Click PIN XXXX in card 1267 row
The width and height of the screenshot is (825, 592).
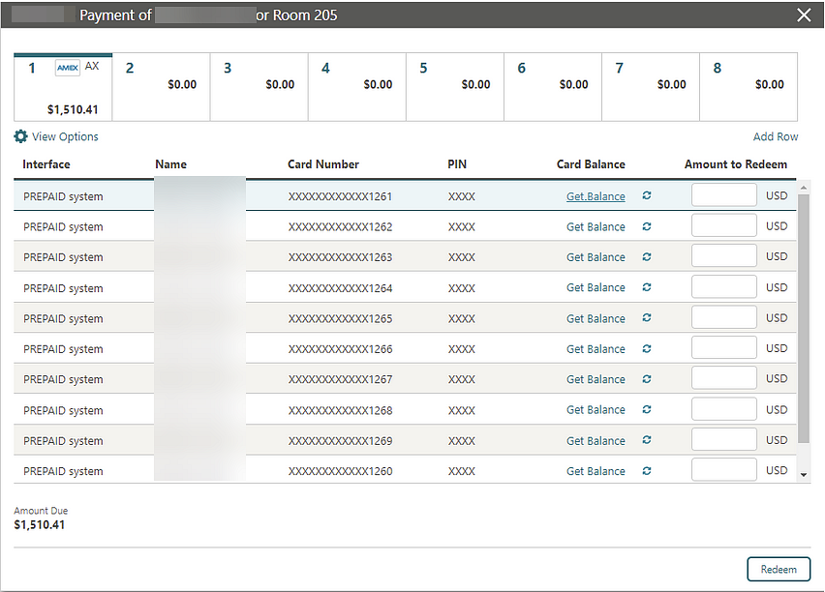tap(462, 379)
